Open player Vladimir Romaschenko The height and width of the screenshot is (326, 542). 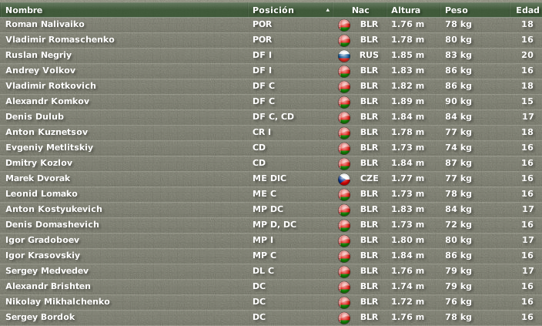coord(60,39)
